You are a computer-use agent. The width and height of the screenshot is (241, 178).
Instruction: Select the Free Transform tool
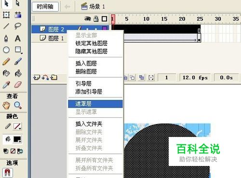[6, 15]
